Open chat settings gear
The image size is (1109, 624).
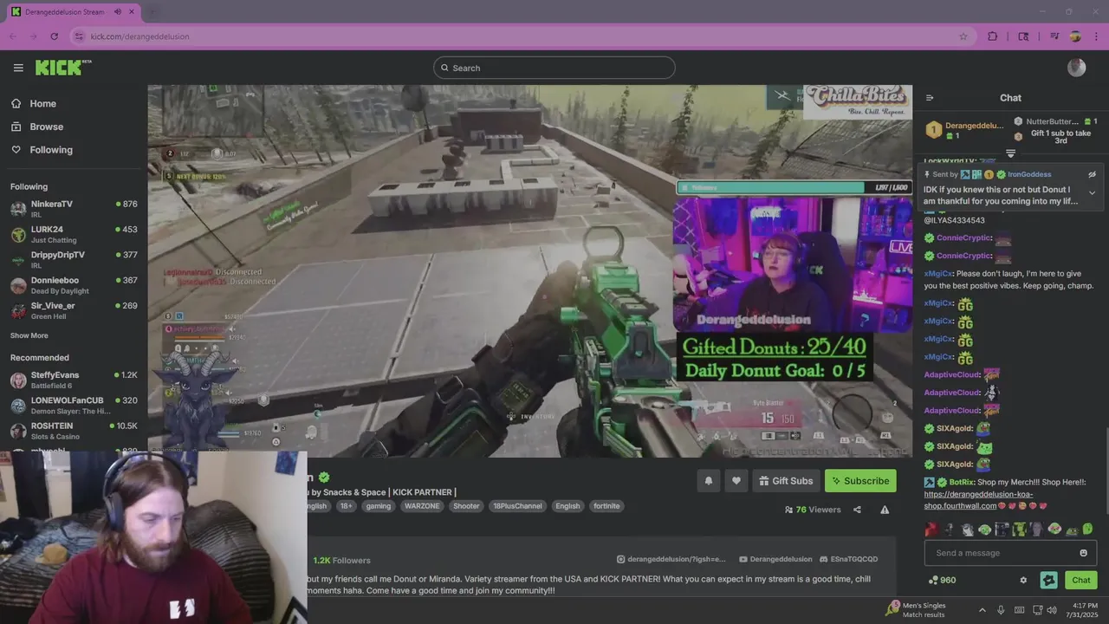[1023, 581]
